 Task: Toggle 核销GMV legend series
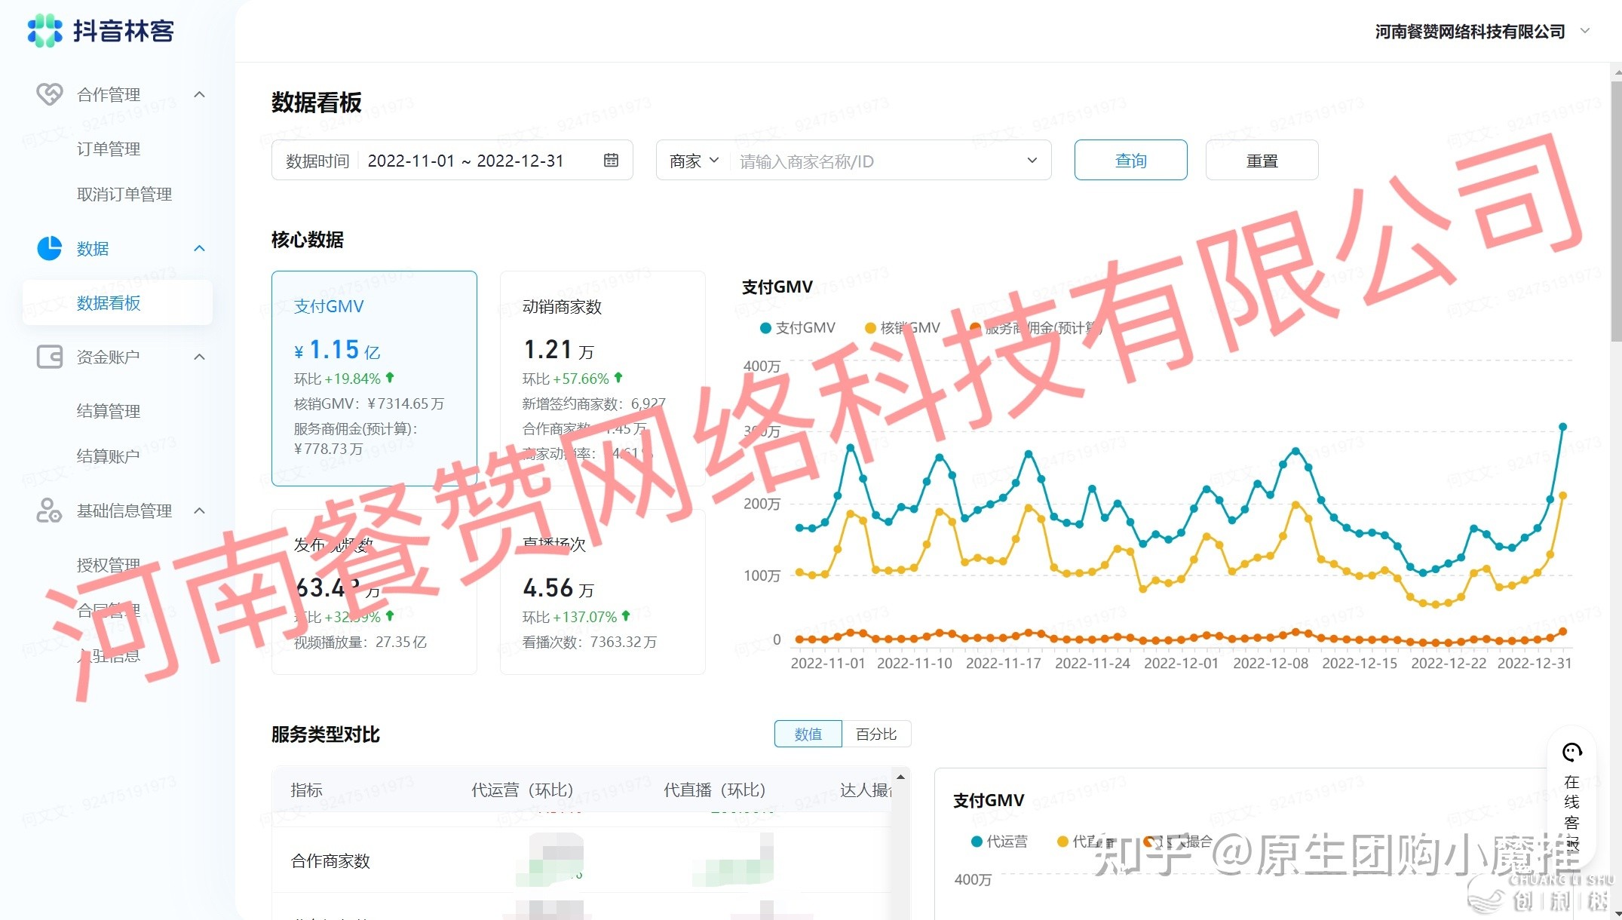(x=903, y=328)
